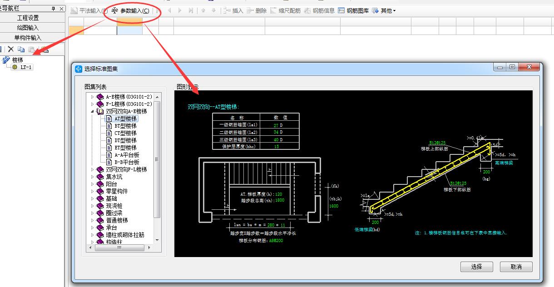
Task: Click the 墙柱或砌体拉筋 book icon
Action: 100,235
